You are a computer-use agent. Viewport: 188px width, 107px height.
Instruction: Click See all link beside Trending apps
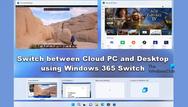point(170,38)
